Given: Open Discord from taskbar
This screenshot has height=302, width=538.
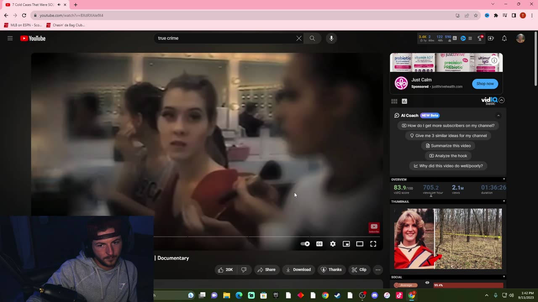Looking at the screenshot, I should click(x=374, y=295).
